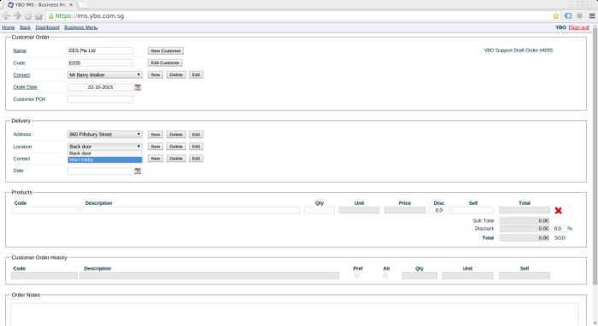Click Delete beside delivery Location
Screen dimensions: 598x326
[x=176, y=147]
